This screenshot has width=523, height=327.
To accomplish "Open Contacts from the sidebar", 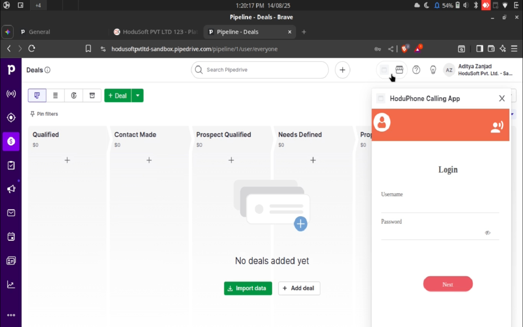I will 11,260.
